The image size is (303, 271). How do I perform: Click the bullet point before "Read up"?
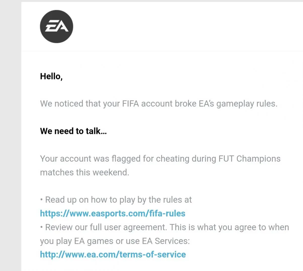(x=41, y=200)
